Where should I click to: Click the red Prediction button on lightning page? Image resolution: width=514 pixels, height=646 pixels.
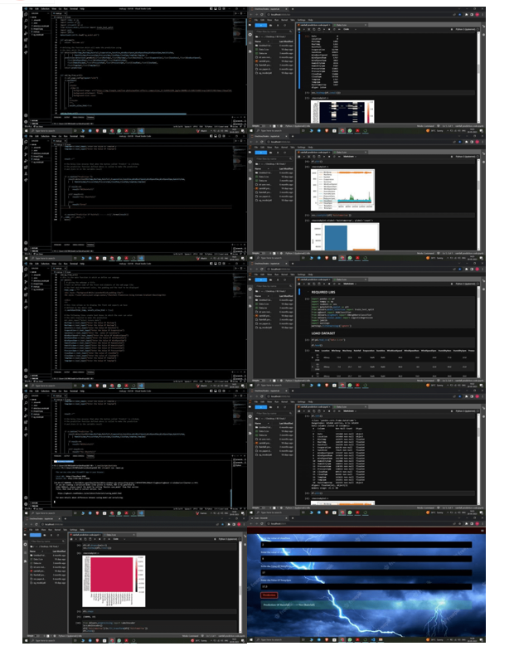269,595
